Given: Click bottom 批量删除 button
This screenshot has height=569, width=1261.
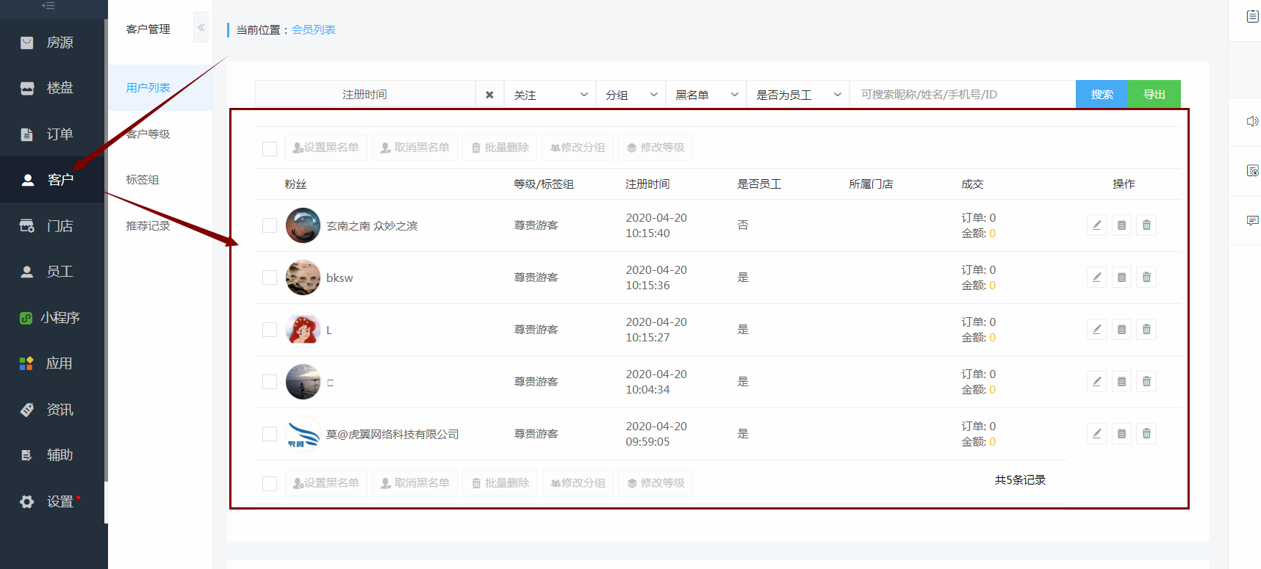Looking at the screenshot, I should pos(500,483).
